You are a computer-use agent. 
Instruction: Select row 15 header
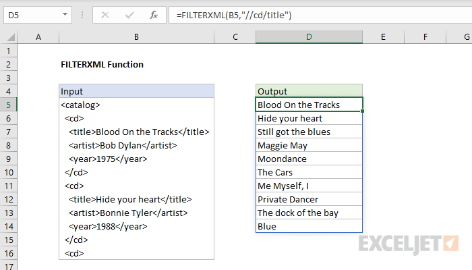pyautogui.click(x=8, y=240)
